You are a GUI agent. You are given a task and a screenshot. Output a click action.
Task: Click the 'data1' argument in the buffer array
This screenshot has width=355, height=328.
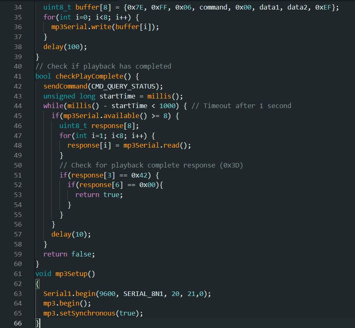click(x=269, y=7)
